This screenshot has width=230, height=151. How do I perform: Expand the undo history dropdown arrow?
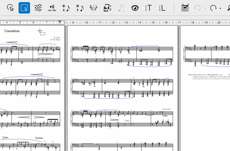click(x=204, y=8)
